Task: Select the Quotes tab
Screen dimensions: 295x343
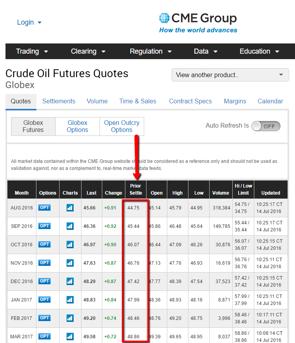Action: (21, 101)
